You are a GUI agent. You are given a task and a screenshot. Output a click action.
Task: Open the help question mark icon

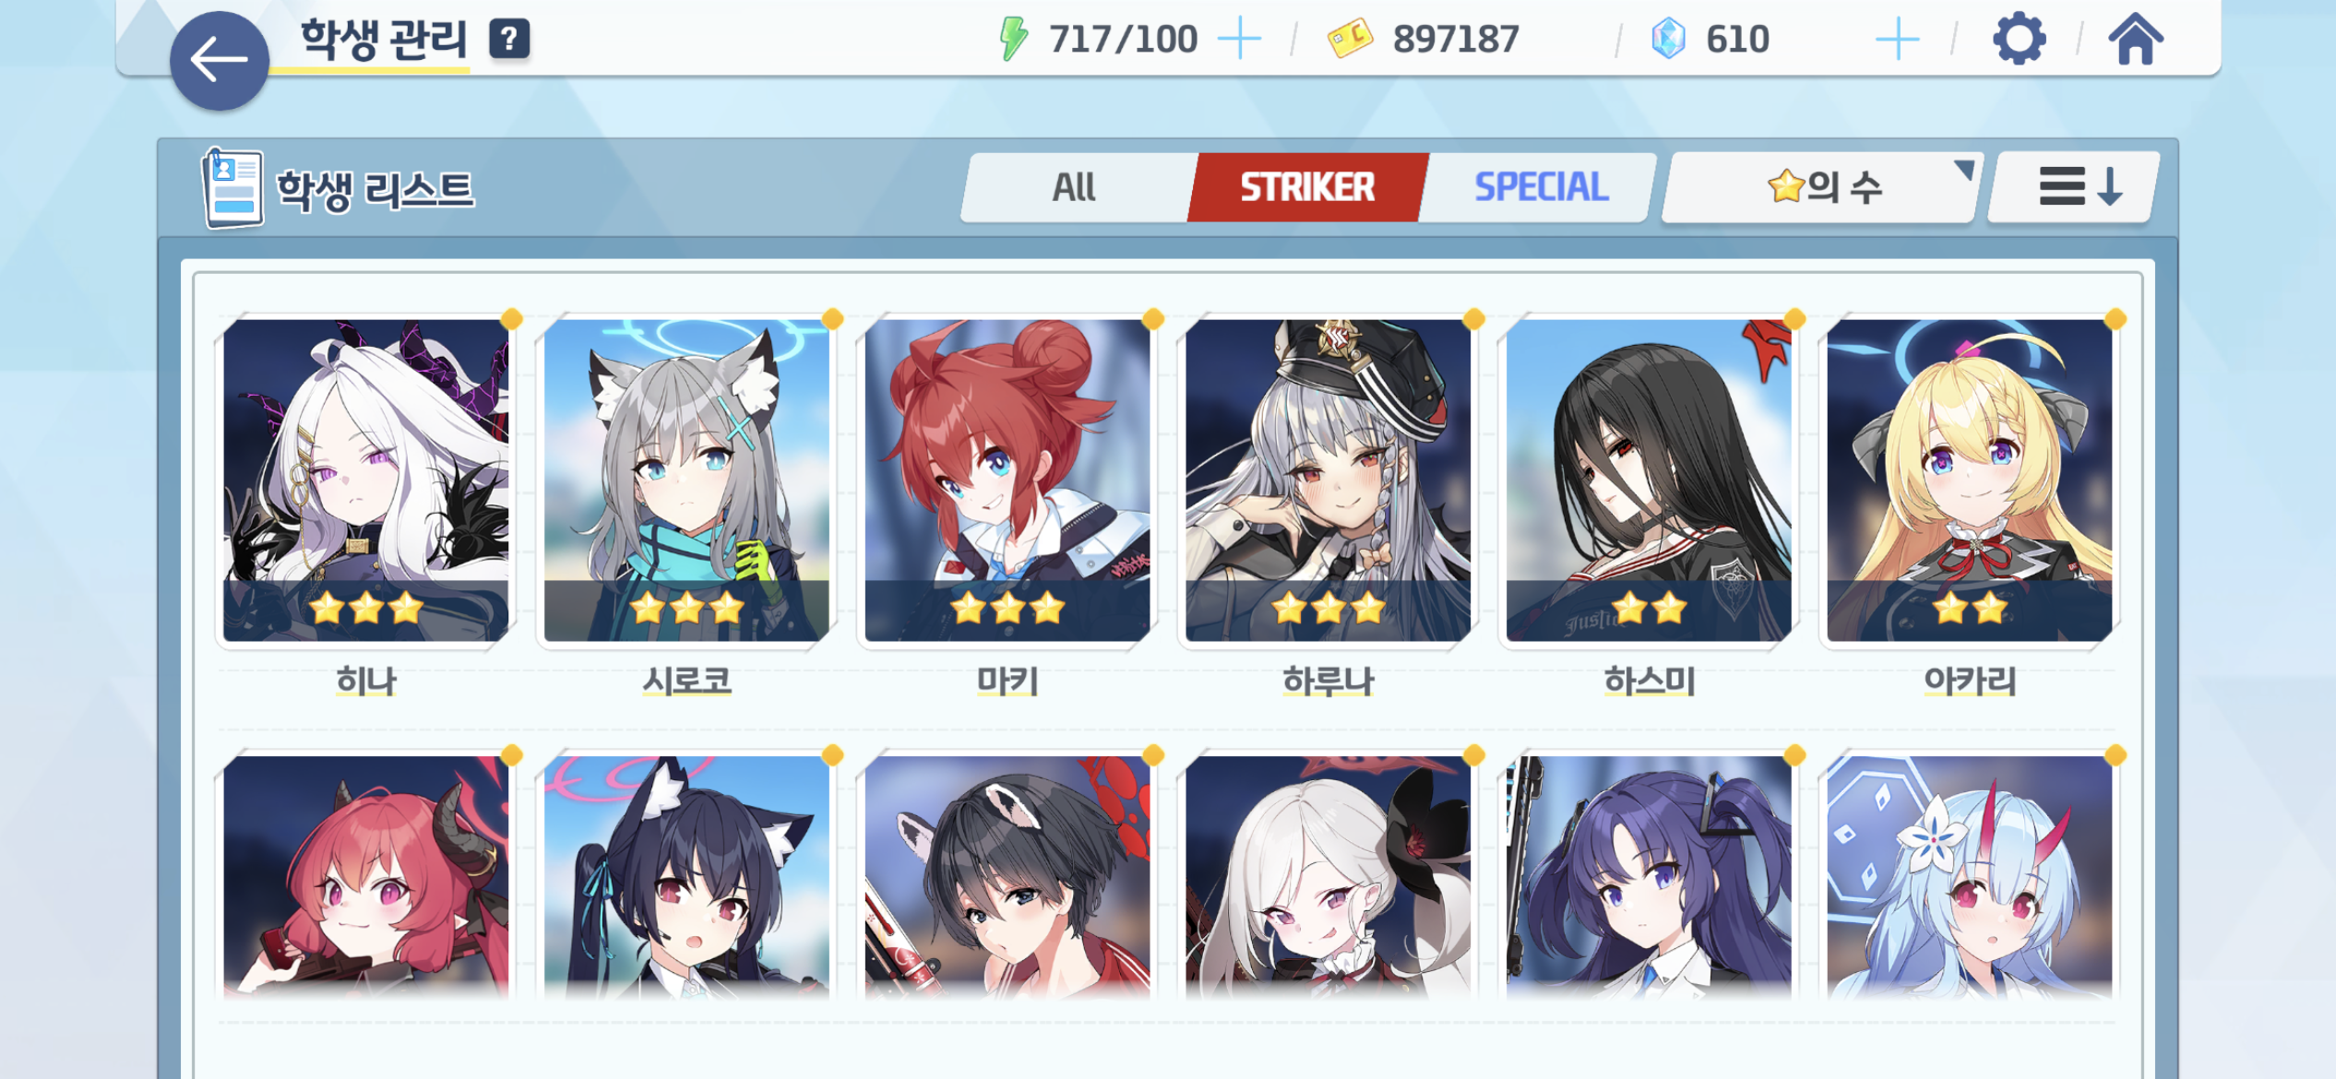coord(509,39)
